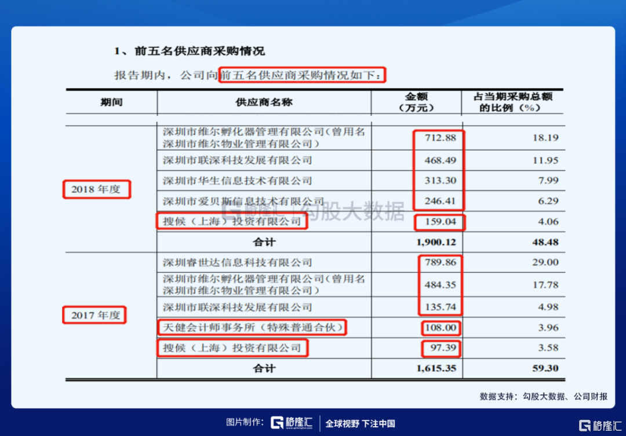The width and height of the screenshot is (626, 436).
Task: Click the 金额（万元）column header
Action: (x=416, y=102)
